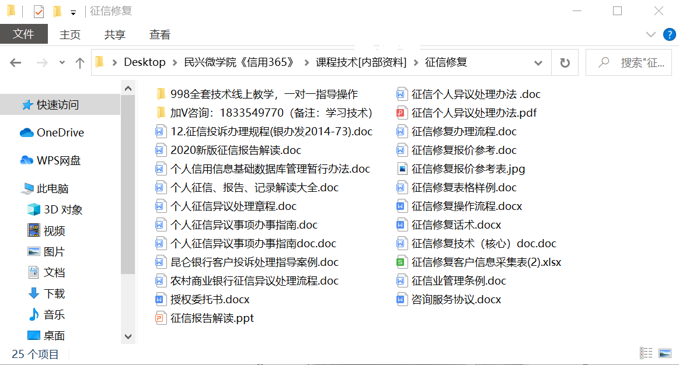The image size is (679, 365).
Task: Select 征信修复报价参考.doc file
Action: tap(457, 150)
